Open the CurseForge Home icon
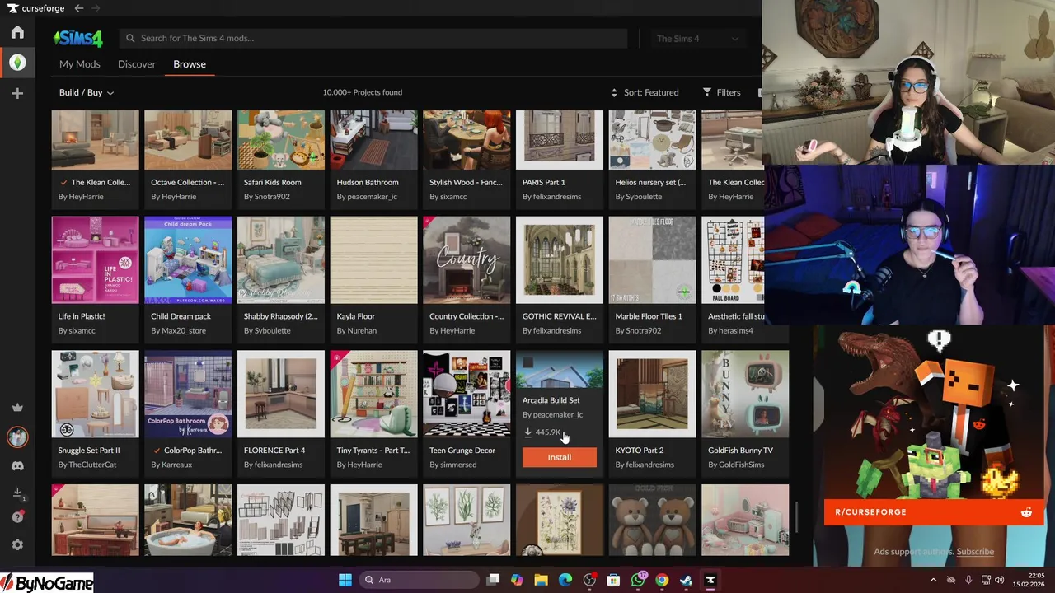Viewport: 1055px width, 593px height. coord(17,33)
